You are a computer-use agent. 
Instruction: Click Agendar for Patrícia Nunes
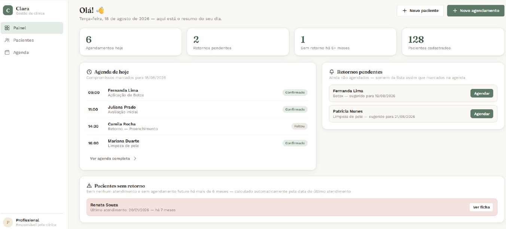[482, 114]
